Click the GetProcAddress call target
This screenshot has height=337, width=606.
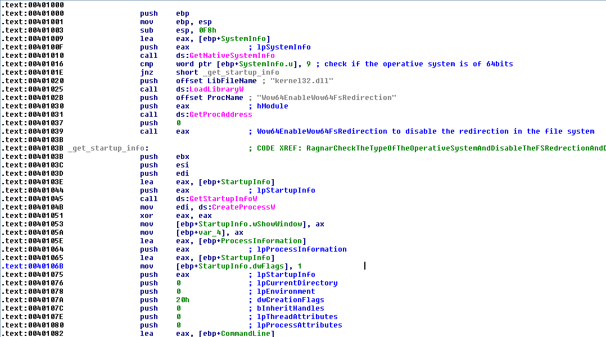click(221, 115)
